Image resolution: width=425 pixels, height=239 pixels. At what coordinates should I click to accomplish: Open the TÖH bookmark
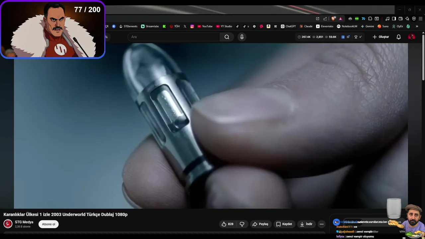tap(175, 26)
